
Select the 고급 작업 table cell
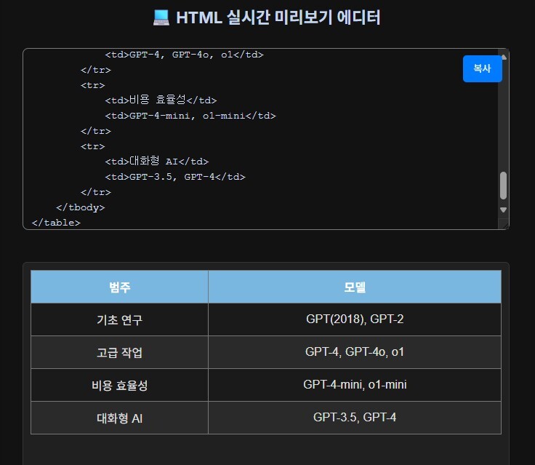click(x=119, y=352)
